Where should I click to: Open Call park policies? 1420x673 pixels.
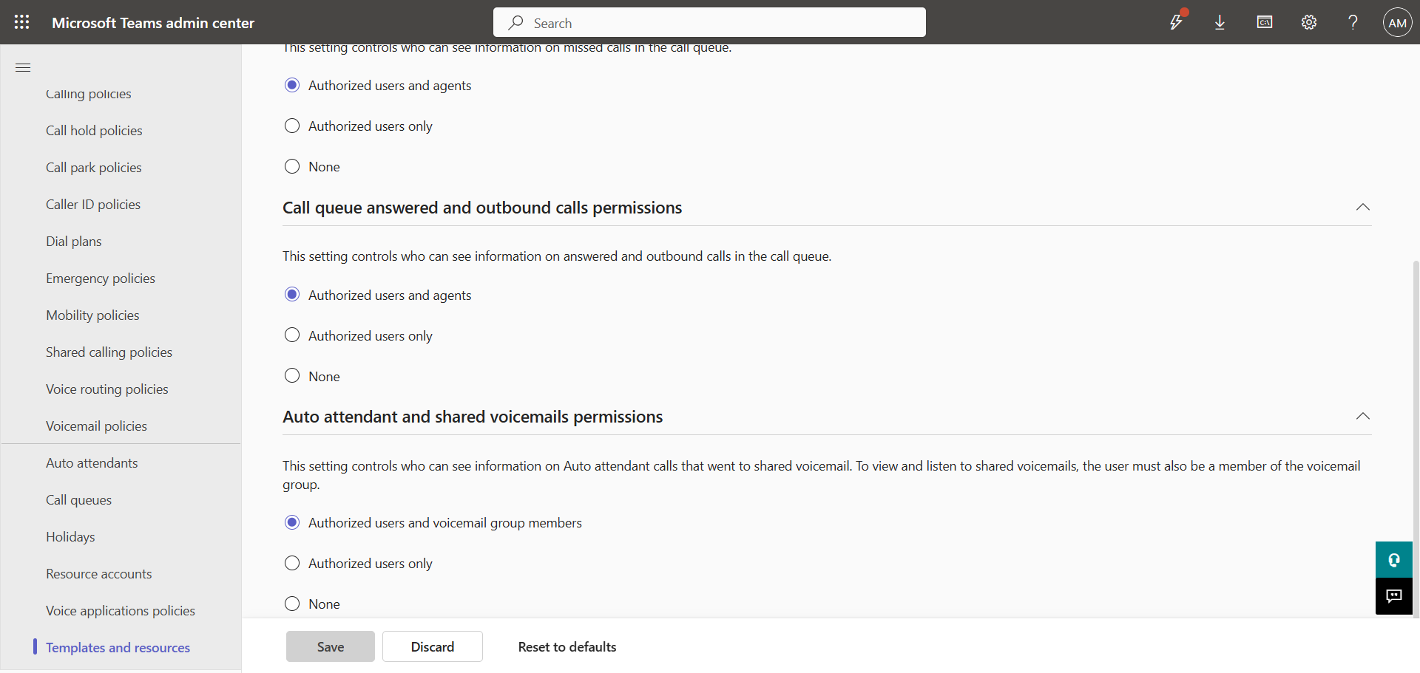(x=94, y=168)
